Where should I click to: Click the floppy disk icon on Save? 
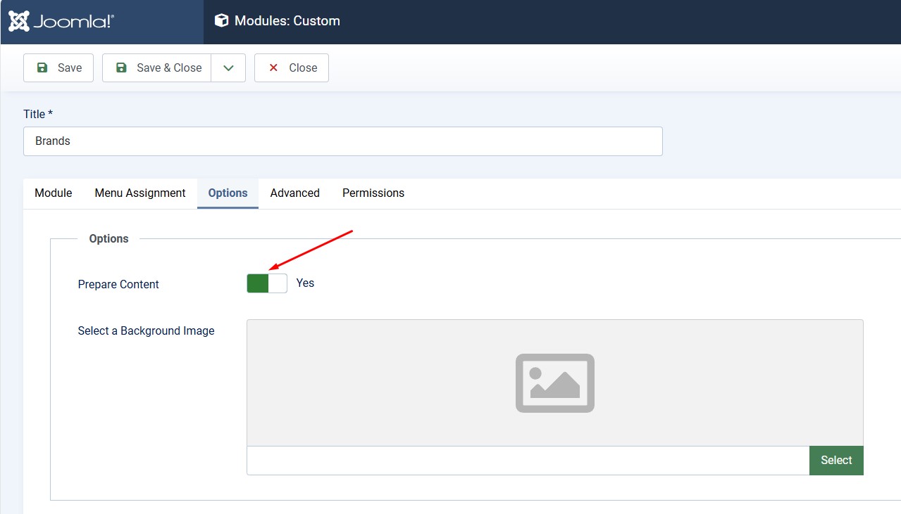(42, 68)
